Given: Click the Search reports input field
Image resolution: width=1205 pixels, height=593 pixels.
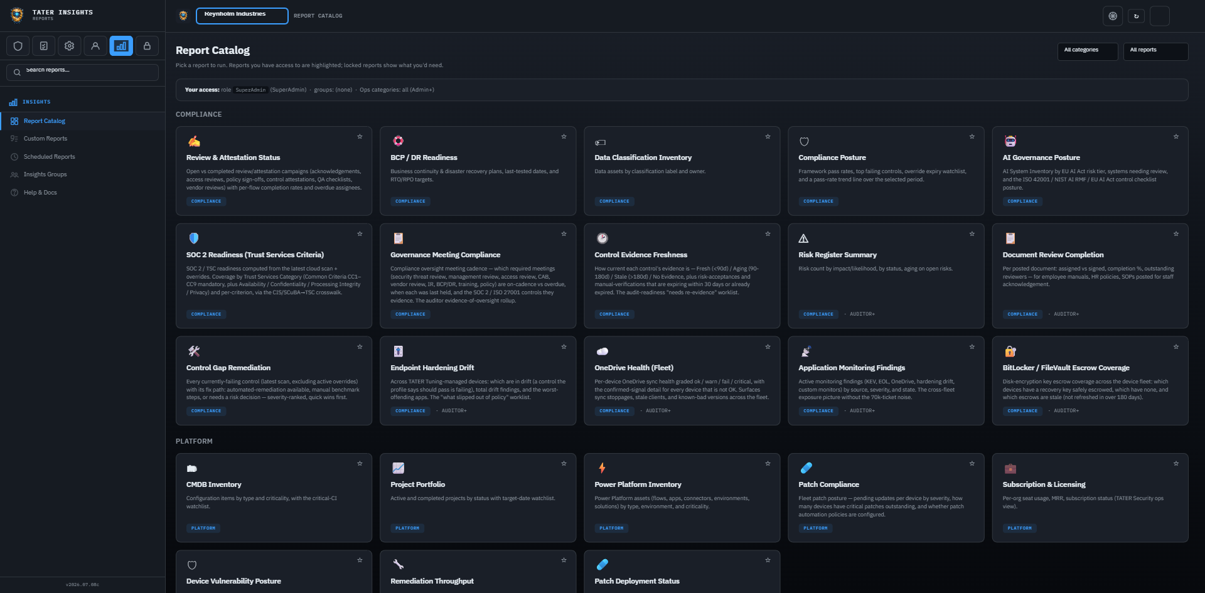Looking at the screenshot, I should [82, 72].
